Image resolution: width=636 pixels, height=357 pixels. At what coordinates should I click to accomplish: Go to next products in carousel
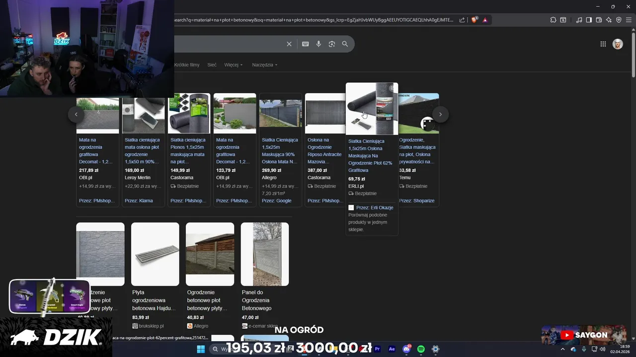(x=440, y=114)
